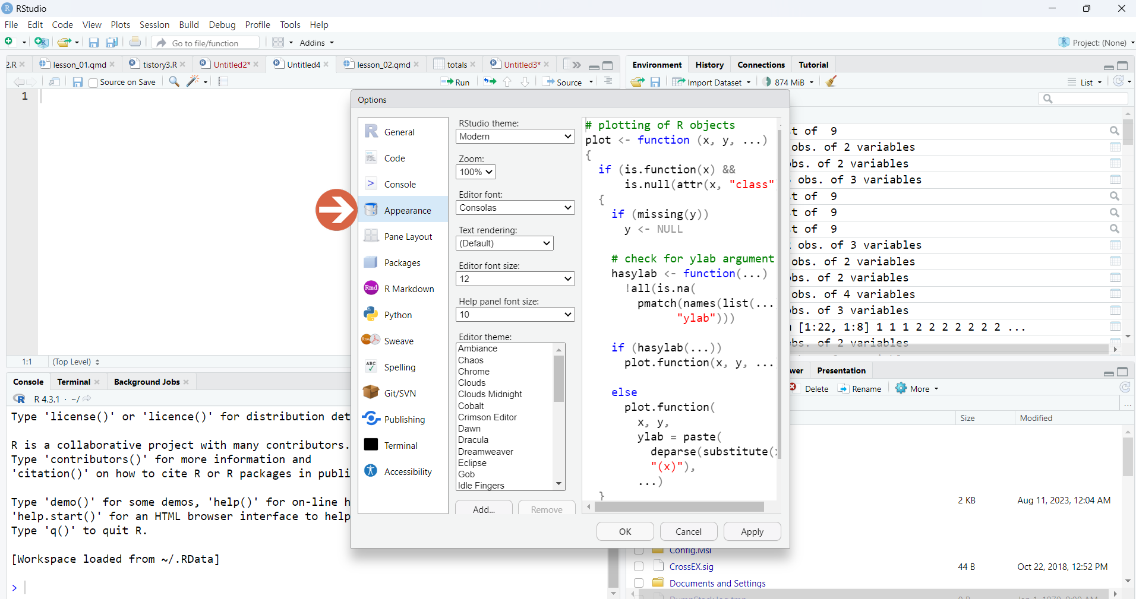Open the Editor font dropdown

point(515,208)
